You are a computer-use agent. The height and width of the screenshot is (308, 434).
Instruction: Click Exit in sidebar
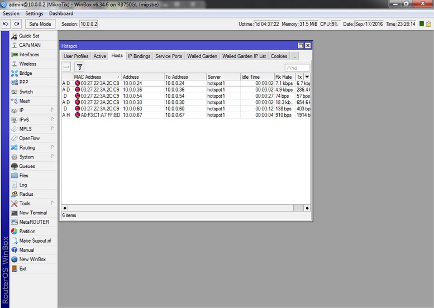click(23, 269)
